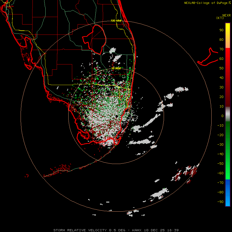Click the 50 value on the velocity scale
Screen dimensions: 232x232
(x=221, y=68)
